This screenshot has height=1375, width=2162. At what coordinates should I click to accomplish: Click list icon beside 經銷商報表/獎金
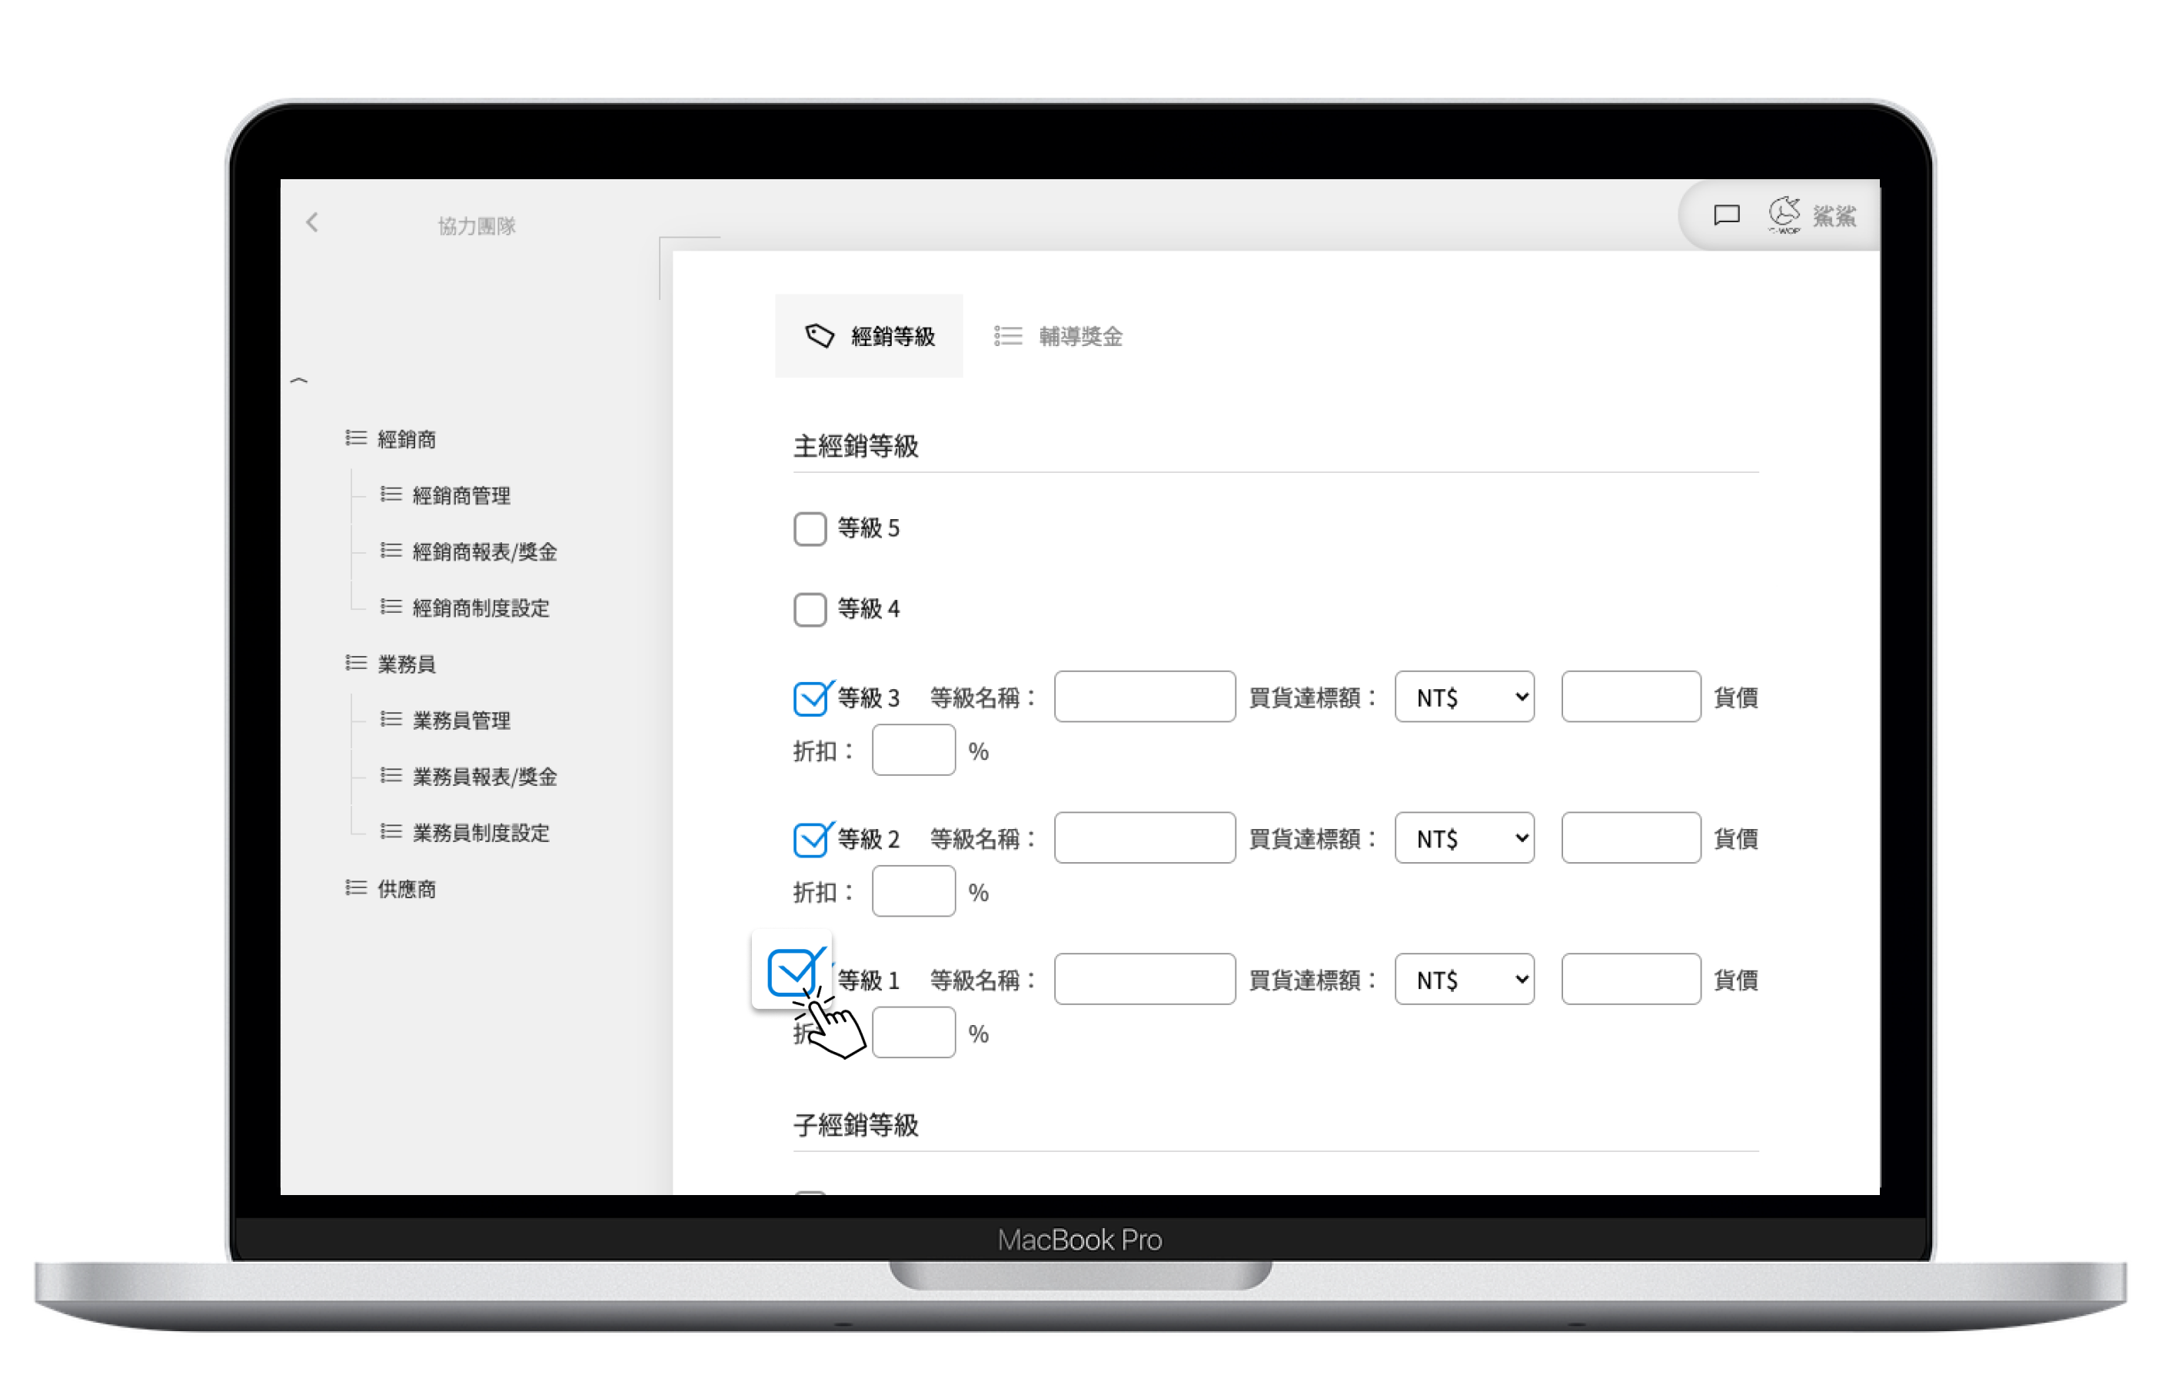391,551
